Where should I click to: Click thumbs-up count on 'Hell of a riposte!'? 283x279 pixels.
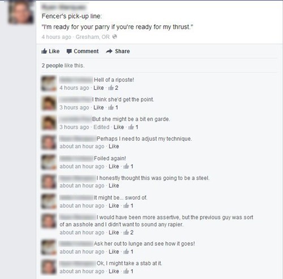click(x=113, y=88)
